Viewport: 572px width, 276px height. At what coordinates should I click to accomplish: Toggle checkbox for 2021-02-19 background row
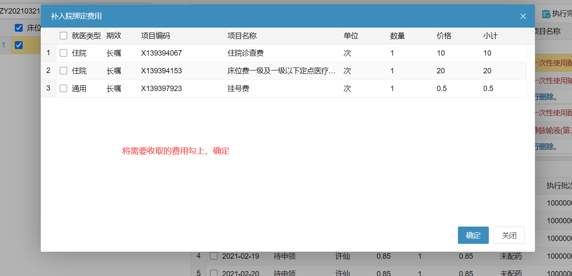click(214, 256)
